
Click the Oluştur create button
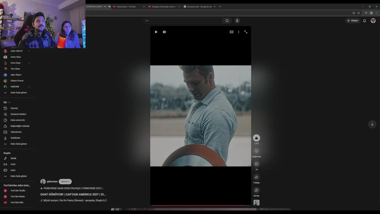tap(352, 21)
